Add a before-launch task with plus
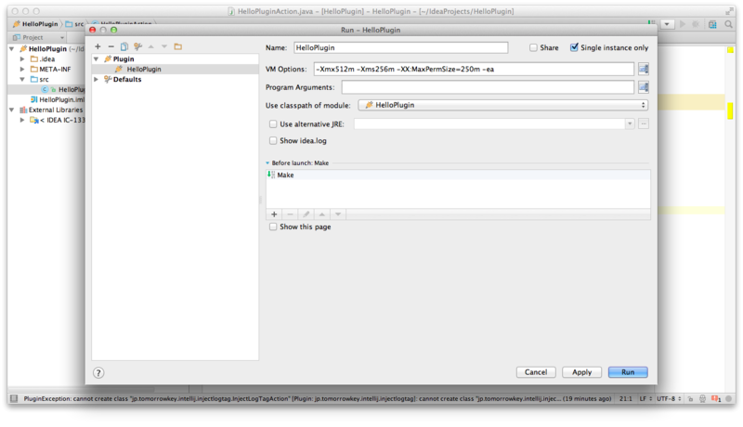 pos(274,214)
